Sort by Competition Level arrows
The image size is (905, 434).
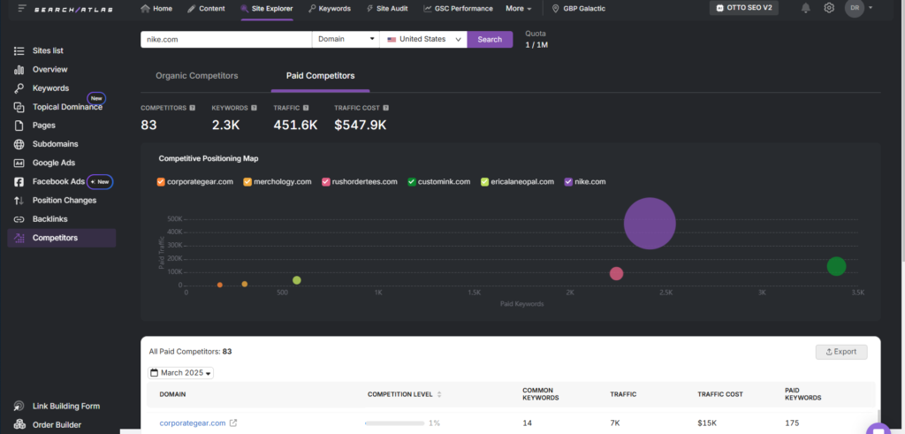(439, 395)
